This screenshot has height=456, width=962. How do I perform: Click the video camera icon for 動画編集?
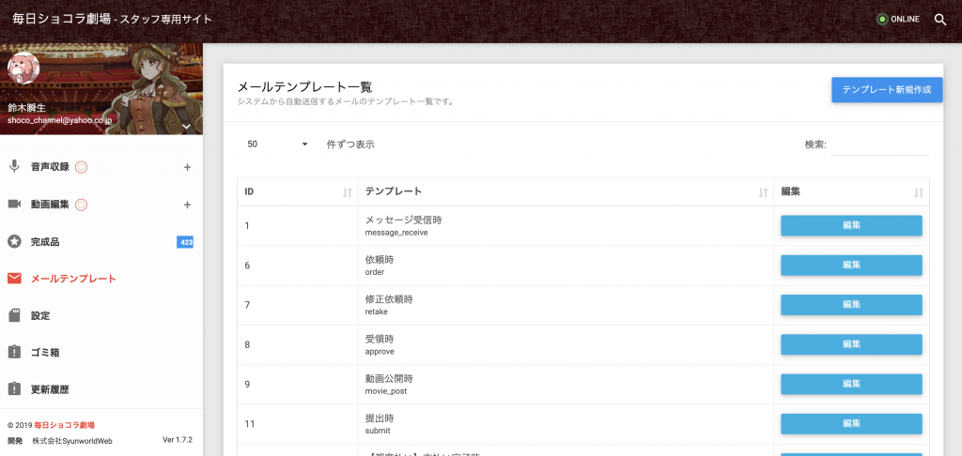click(x=14, y=205)
